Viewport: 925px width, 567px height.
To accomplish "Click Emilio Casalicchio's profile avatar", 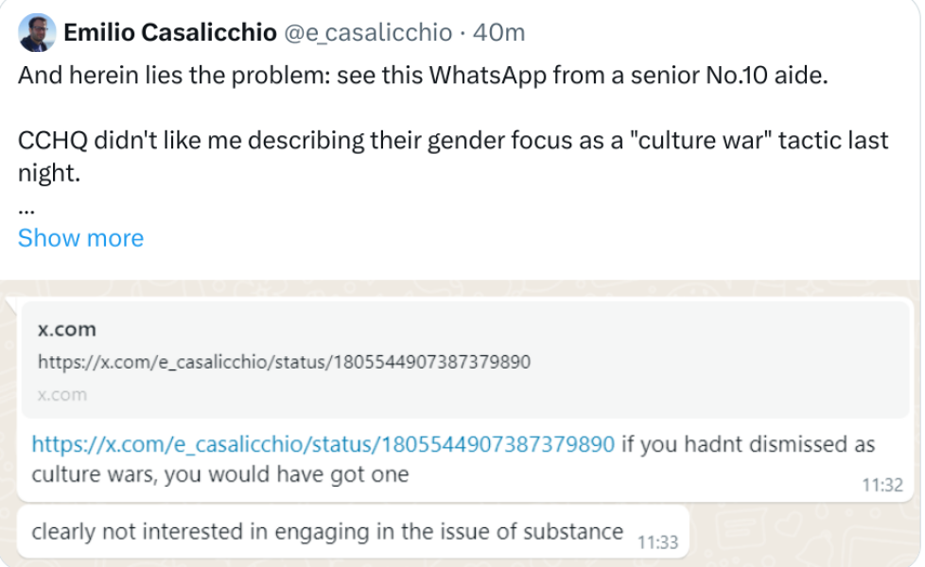I will tap(37, 33).
